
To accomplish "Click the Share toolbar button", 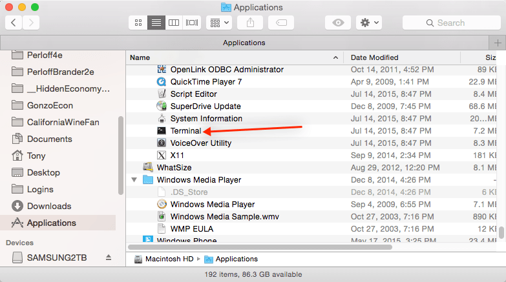I will click(250, 23).
